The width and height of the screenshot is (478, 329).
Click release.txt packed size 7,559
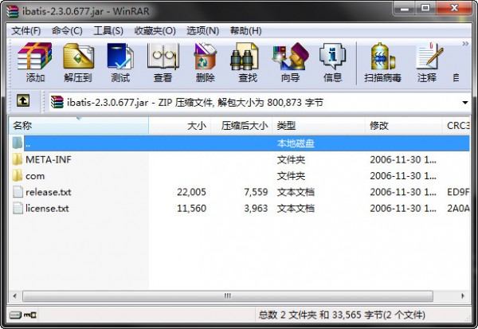[256, 192]
